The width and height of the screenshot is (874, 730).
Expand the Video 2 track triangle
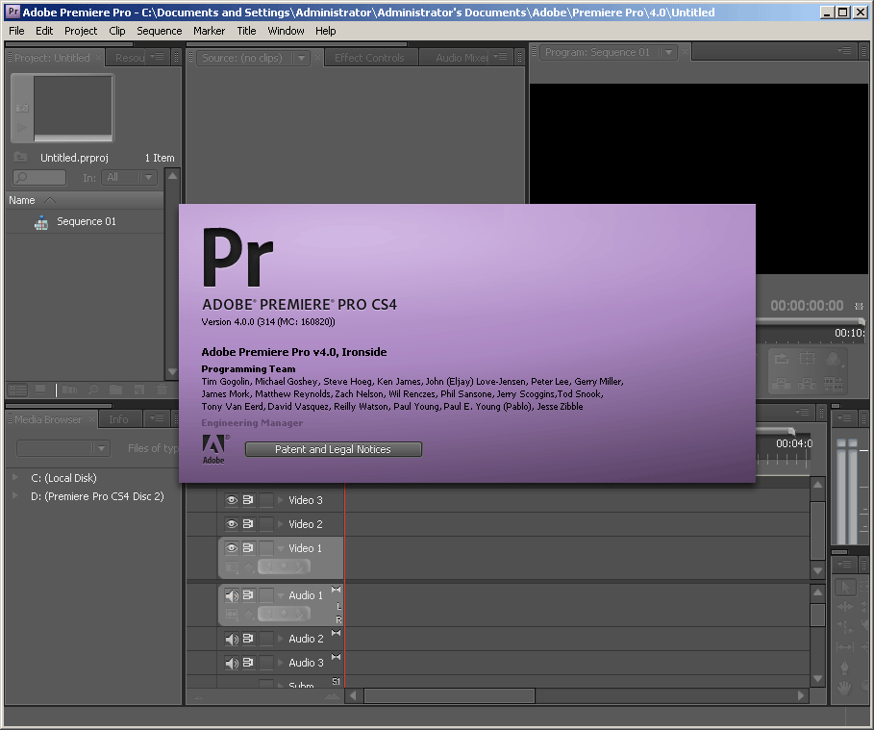(281, 524)
